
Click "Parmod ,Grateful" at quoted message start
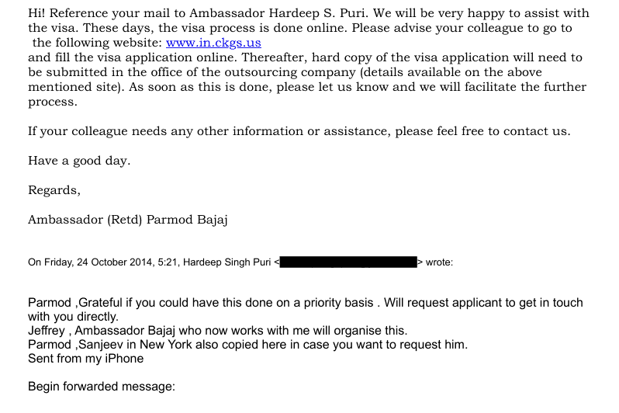[x=76, y=303]
